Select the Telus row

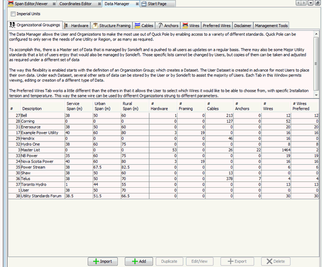(x=164, y=179)
